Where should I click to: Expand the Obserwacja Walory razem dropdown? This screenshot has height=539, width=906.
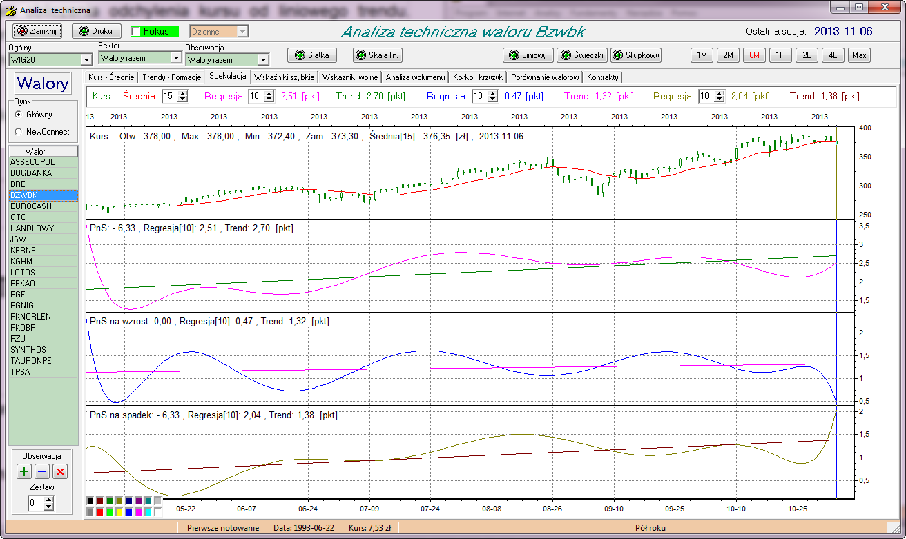(262, 59)
